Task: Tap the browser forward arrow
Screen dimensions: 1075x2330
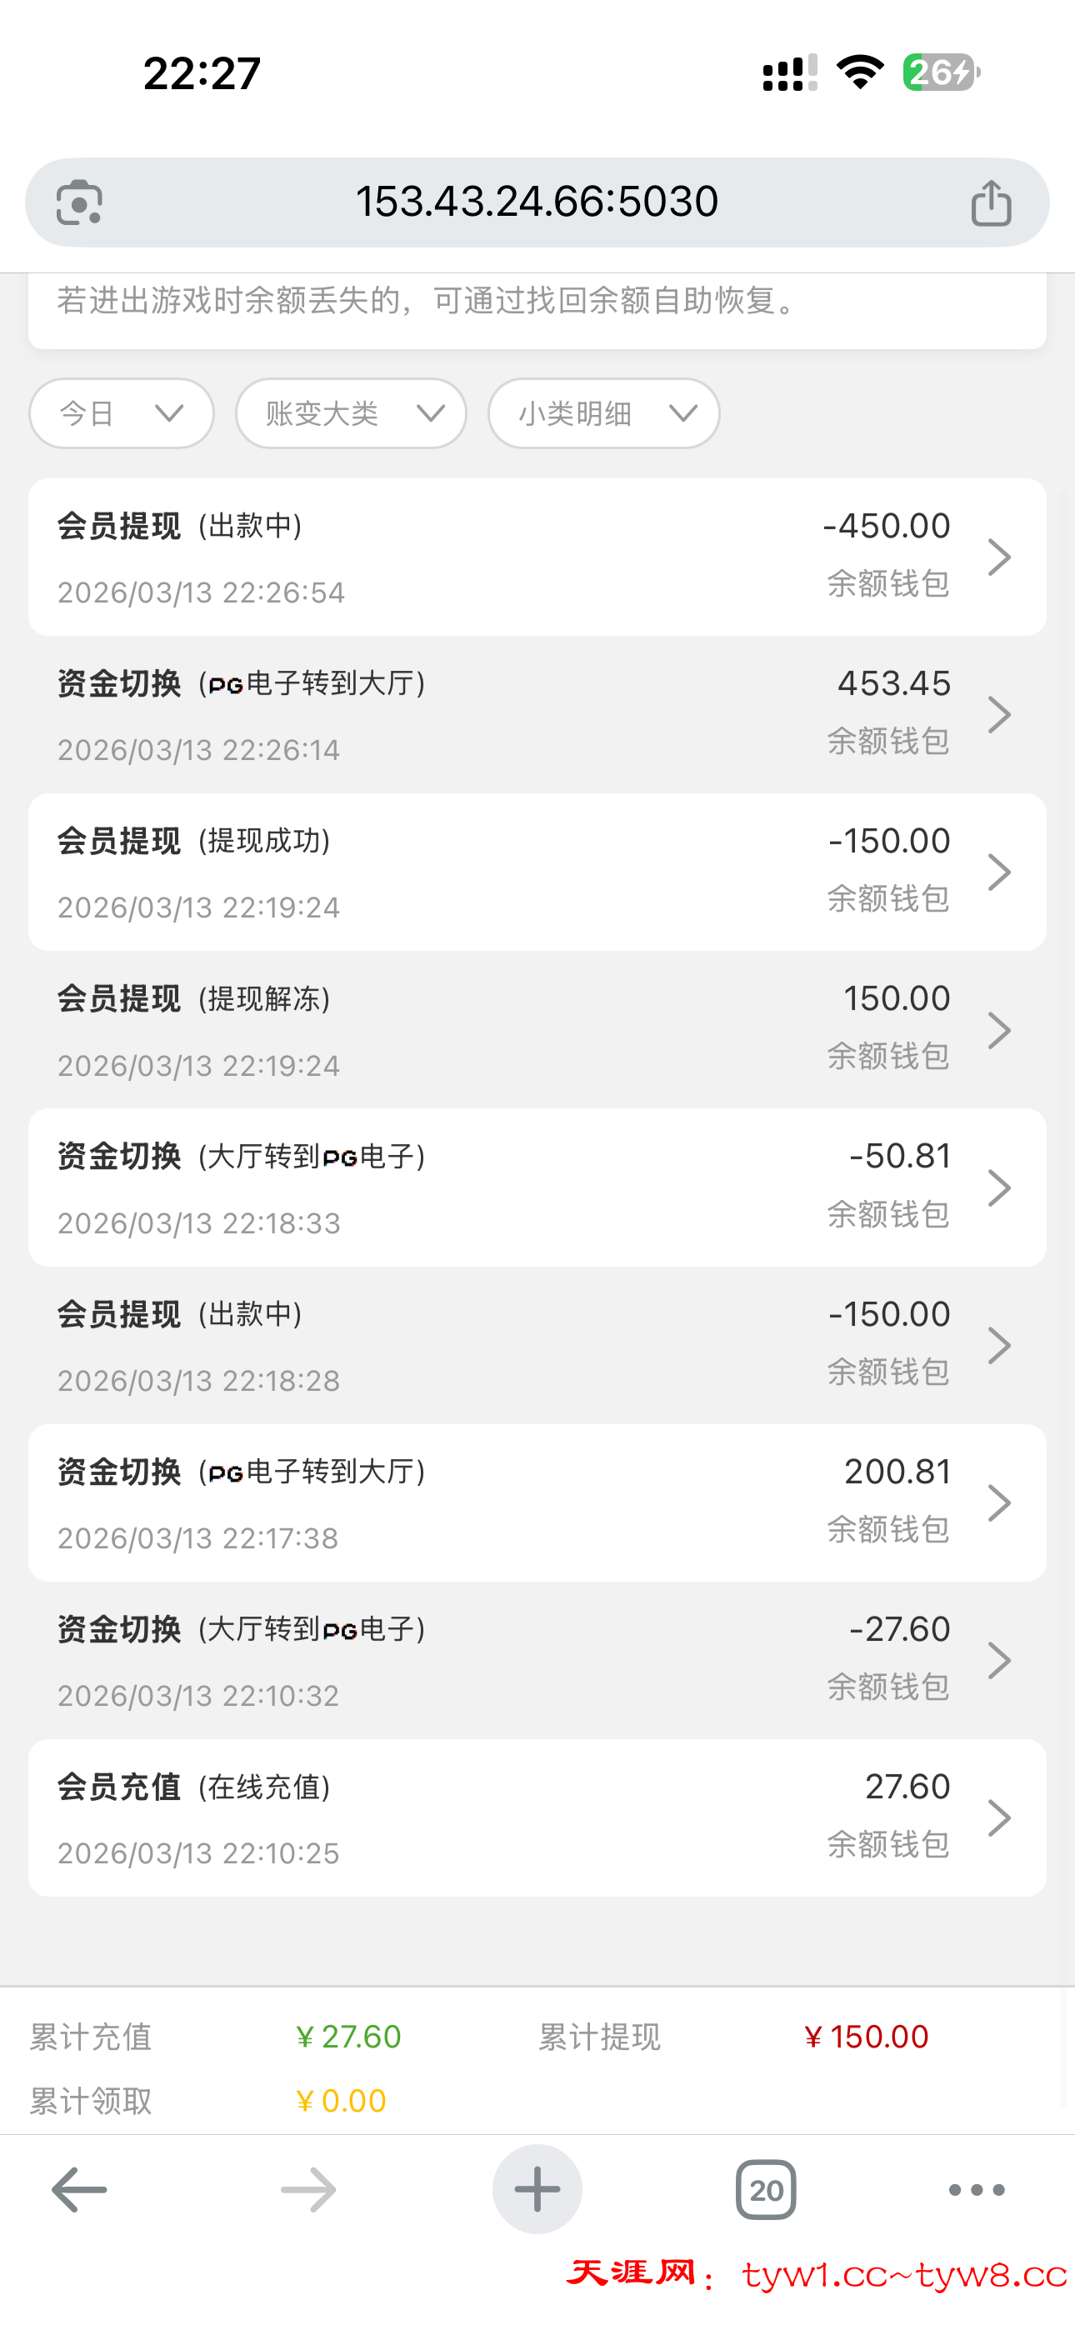Action: pyautogui.click(x=308, y=2190)
